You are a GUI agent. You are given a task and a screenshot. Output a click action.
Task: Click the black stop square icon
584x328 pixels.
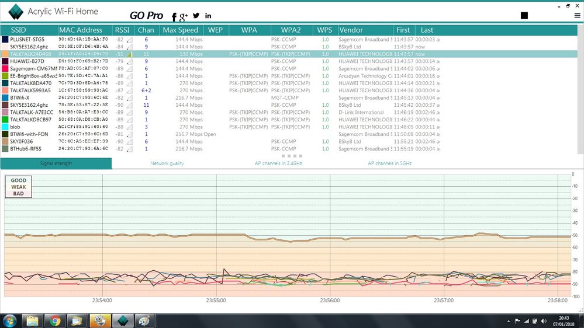(x=524, y=15)
